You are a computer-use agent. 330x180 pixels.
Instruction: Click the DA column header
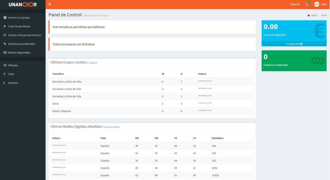tap(137, 138)
